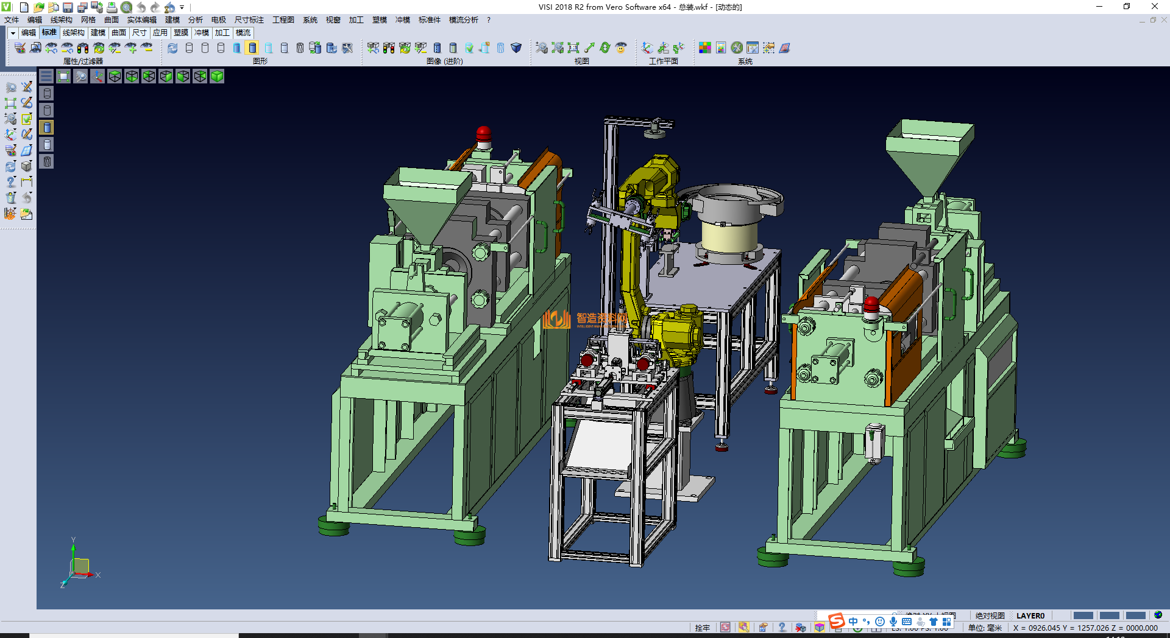Click the color palette icon in 系统 group

point(704,47)
